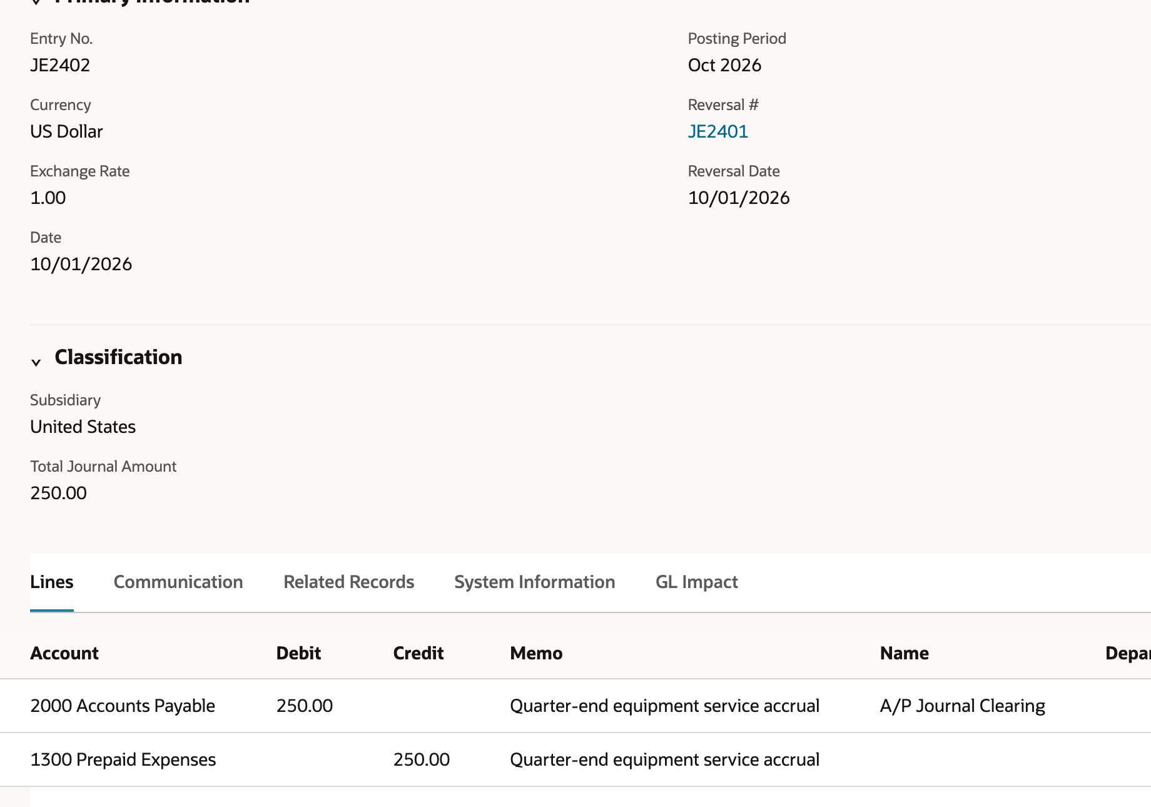
Task: Open the Related Records tab
Action: [x=348, y=582]
